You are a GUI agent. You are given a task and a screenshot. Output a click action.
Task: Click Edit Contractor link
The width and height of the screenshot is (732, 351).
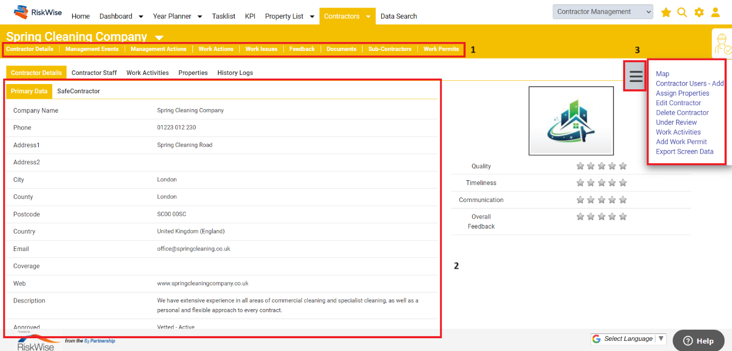point(678,103)
